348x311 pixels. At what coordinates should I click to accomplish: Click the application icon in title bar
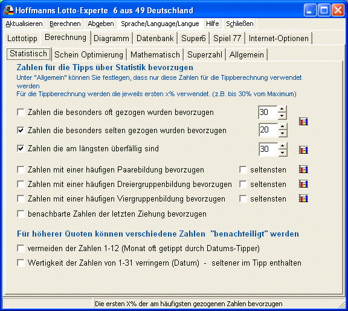tap(8, 10)
